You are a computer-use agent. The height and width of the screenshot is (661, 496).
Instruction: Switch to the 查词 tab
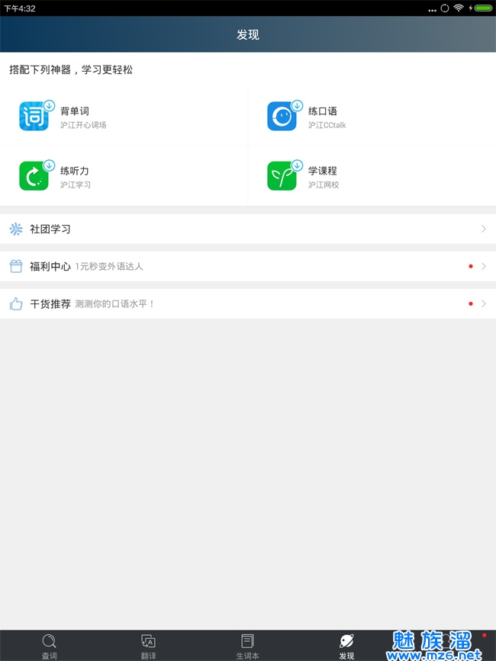(x=50, y=646)
